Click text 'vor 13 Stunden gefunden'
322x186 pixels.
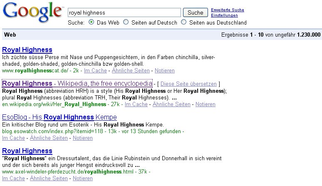pos(151,131)
